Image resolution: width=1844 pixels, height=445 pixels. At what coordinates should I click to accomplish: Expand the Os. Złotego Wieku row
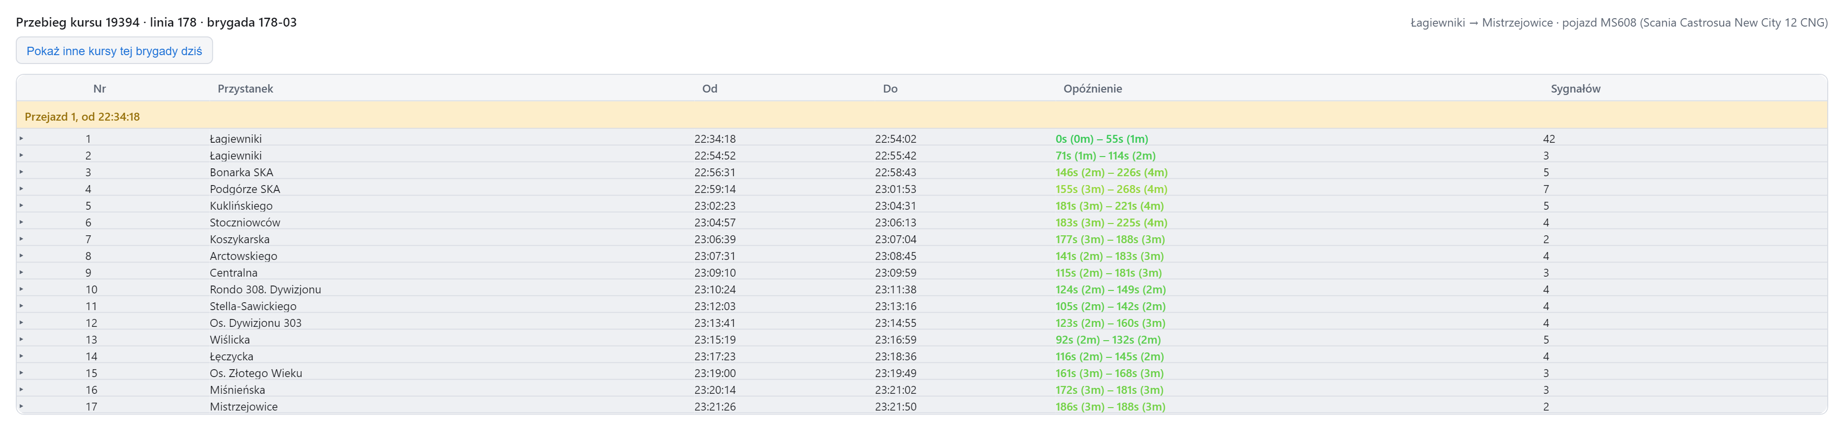(x=22, y=373)
